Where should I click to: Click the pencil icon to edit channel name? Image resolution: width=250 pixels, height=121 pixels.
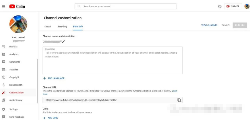(64, 41)
